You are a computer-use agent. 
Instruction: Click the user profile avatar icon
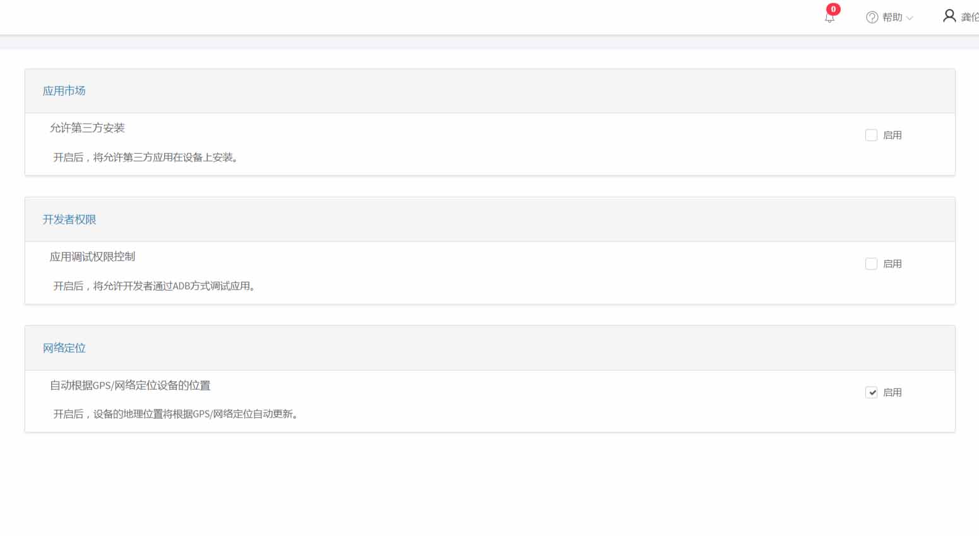(949, 16)
